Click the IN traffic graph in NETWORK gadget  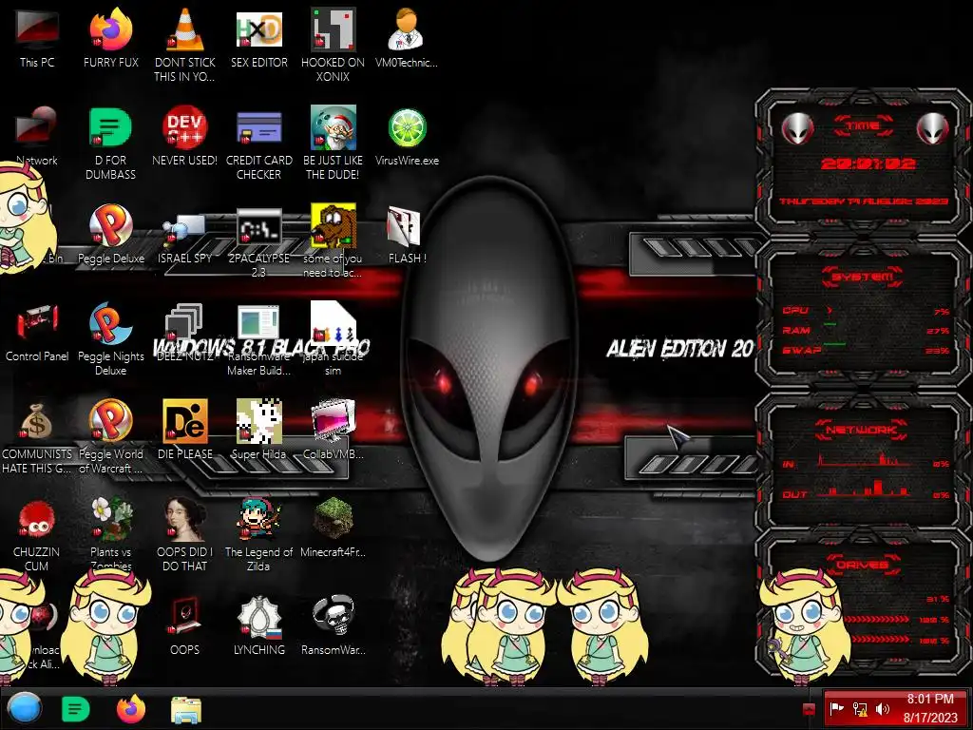pos(867,461)
